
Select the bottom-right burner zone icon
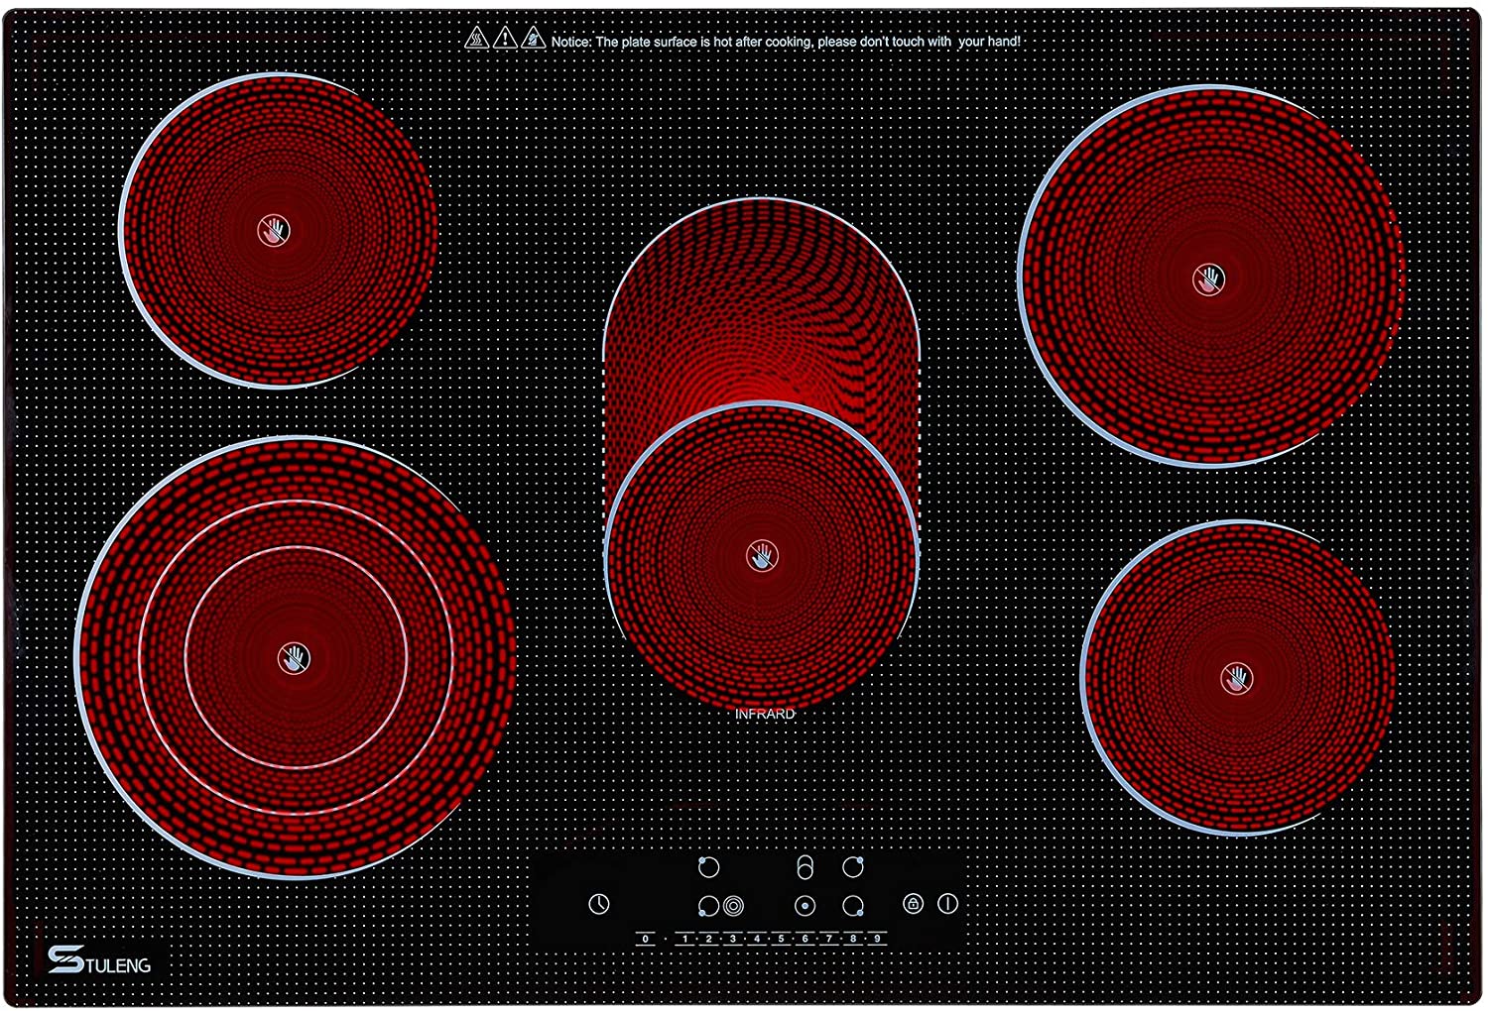tap(853, 905)
